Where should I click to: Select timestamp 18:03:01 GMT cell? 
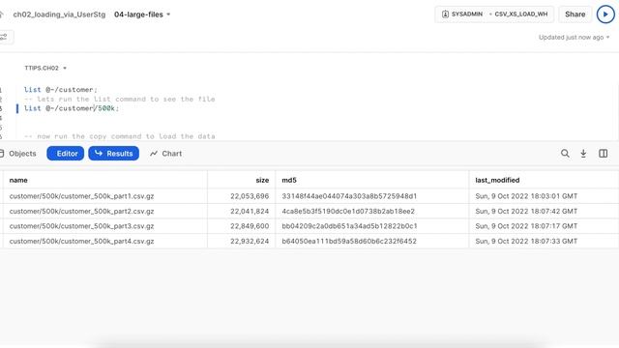[544, 196]
